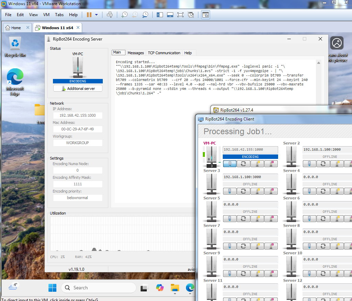Open the snapshot manager wrench-clock icon
Image resolution: width=352 pixels, height=301 pixels.
[x=145, y=15]
